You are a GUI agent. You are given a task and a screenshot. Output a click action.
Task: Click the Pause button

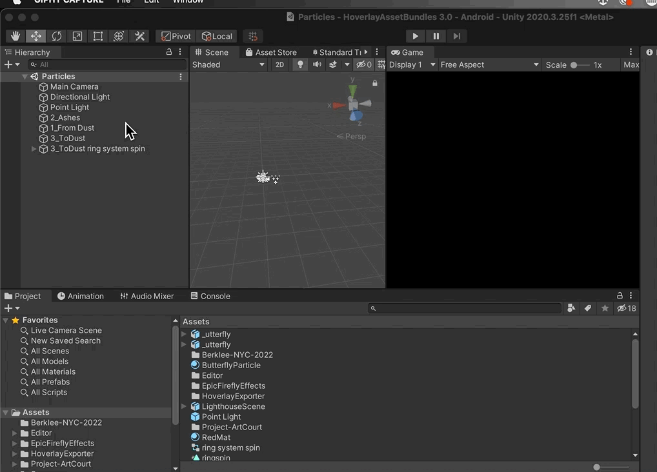[436, 36]
